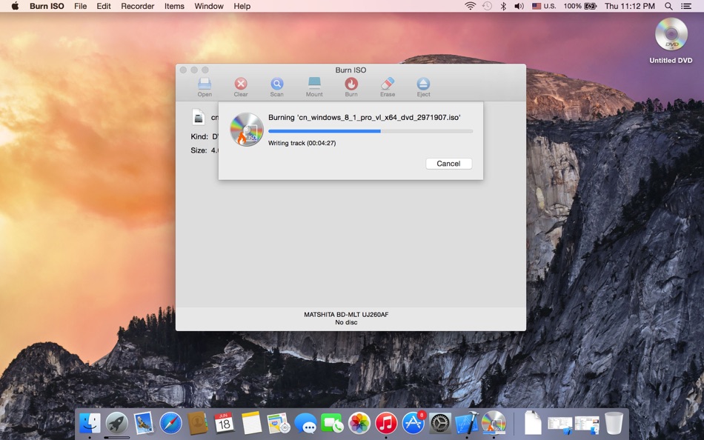Open System Preferences gear in dock
Screen dimensions: 704x440
point(440,423)
